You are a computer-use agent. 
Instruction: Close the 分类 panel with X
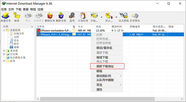click(32, 26)
